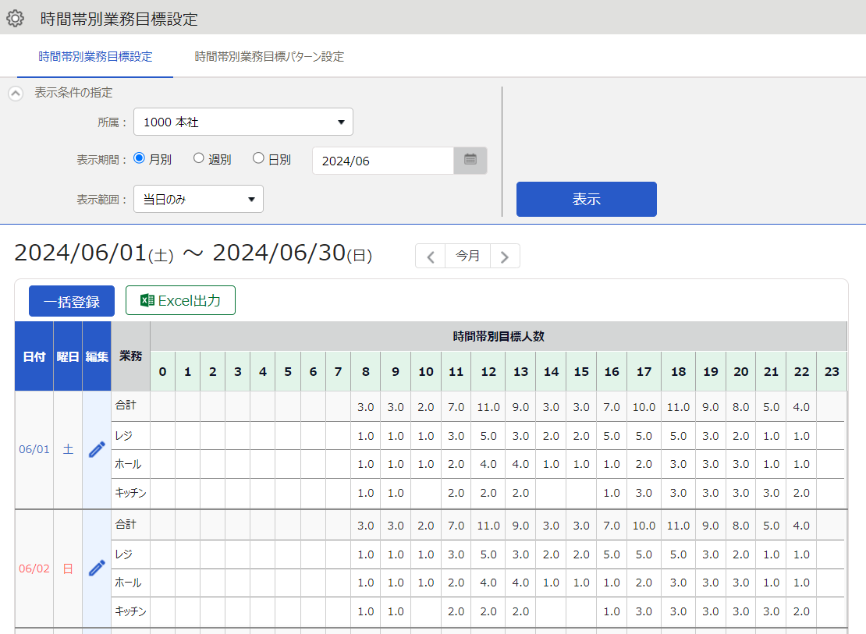Click 06/01 レジ value 5.0 at hour 12
Screen dimensions: 866x634
(488, 436)
